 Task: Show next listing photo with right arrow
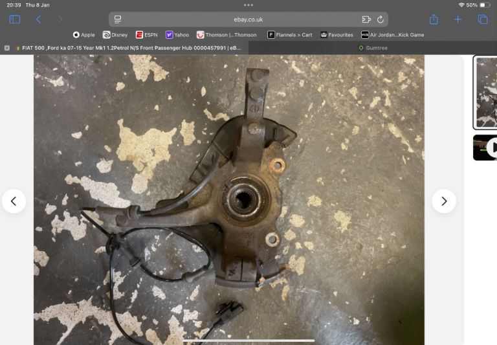pyautogui.click(x=444, y=201)
